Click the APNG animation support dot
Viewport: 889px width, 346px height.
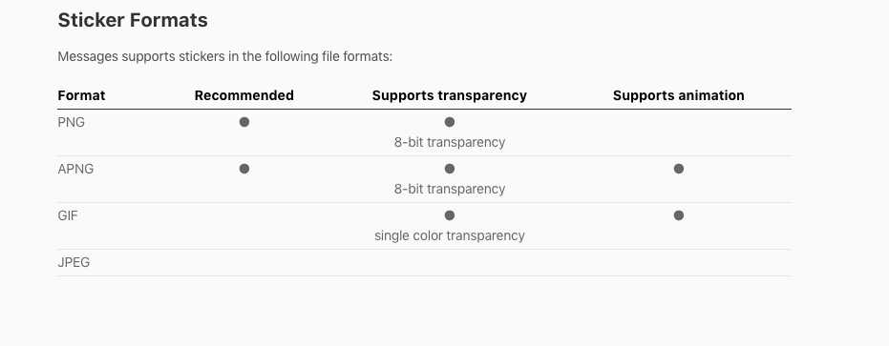[679, 169]
